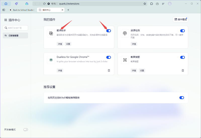Screen dimensions: 201x138
Task: Click the 推荐设置 heading
Action: (49, 87)
